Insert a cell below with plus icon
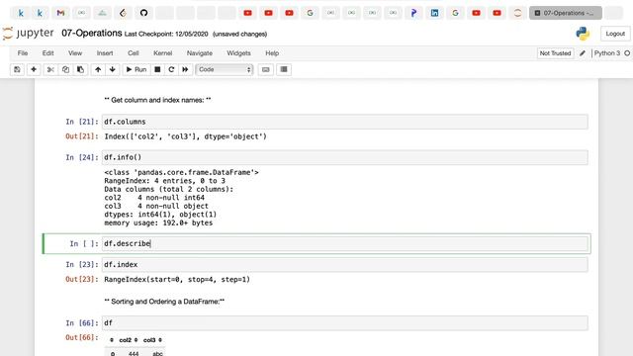The height and width of the screenshot is (356, 633). click(x=34, y=69)
